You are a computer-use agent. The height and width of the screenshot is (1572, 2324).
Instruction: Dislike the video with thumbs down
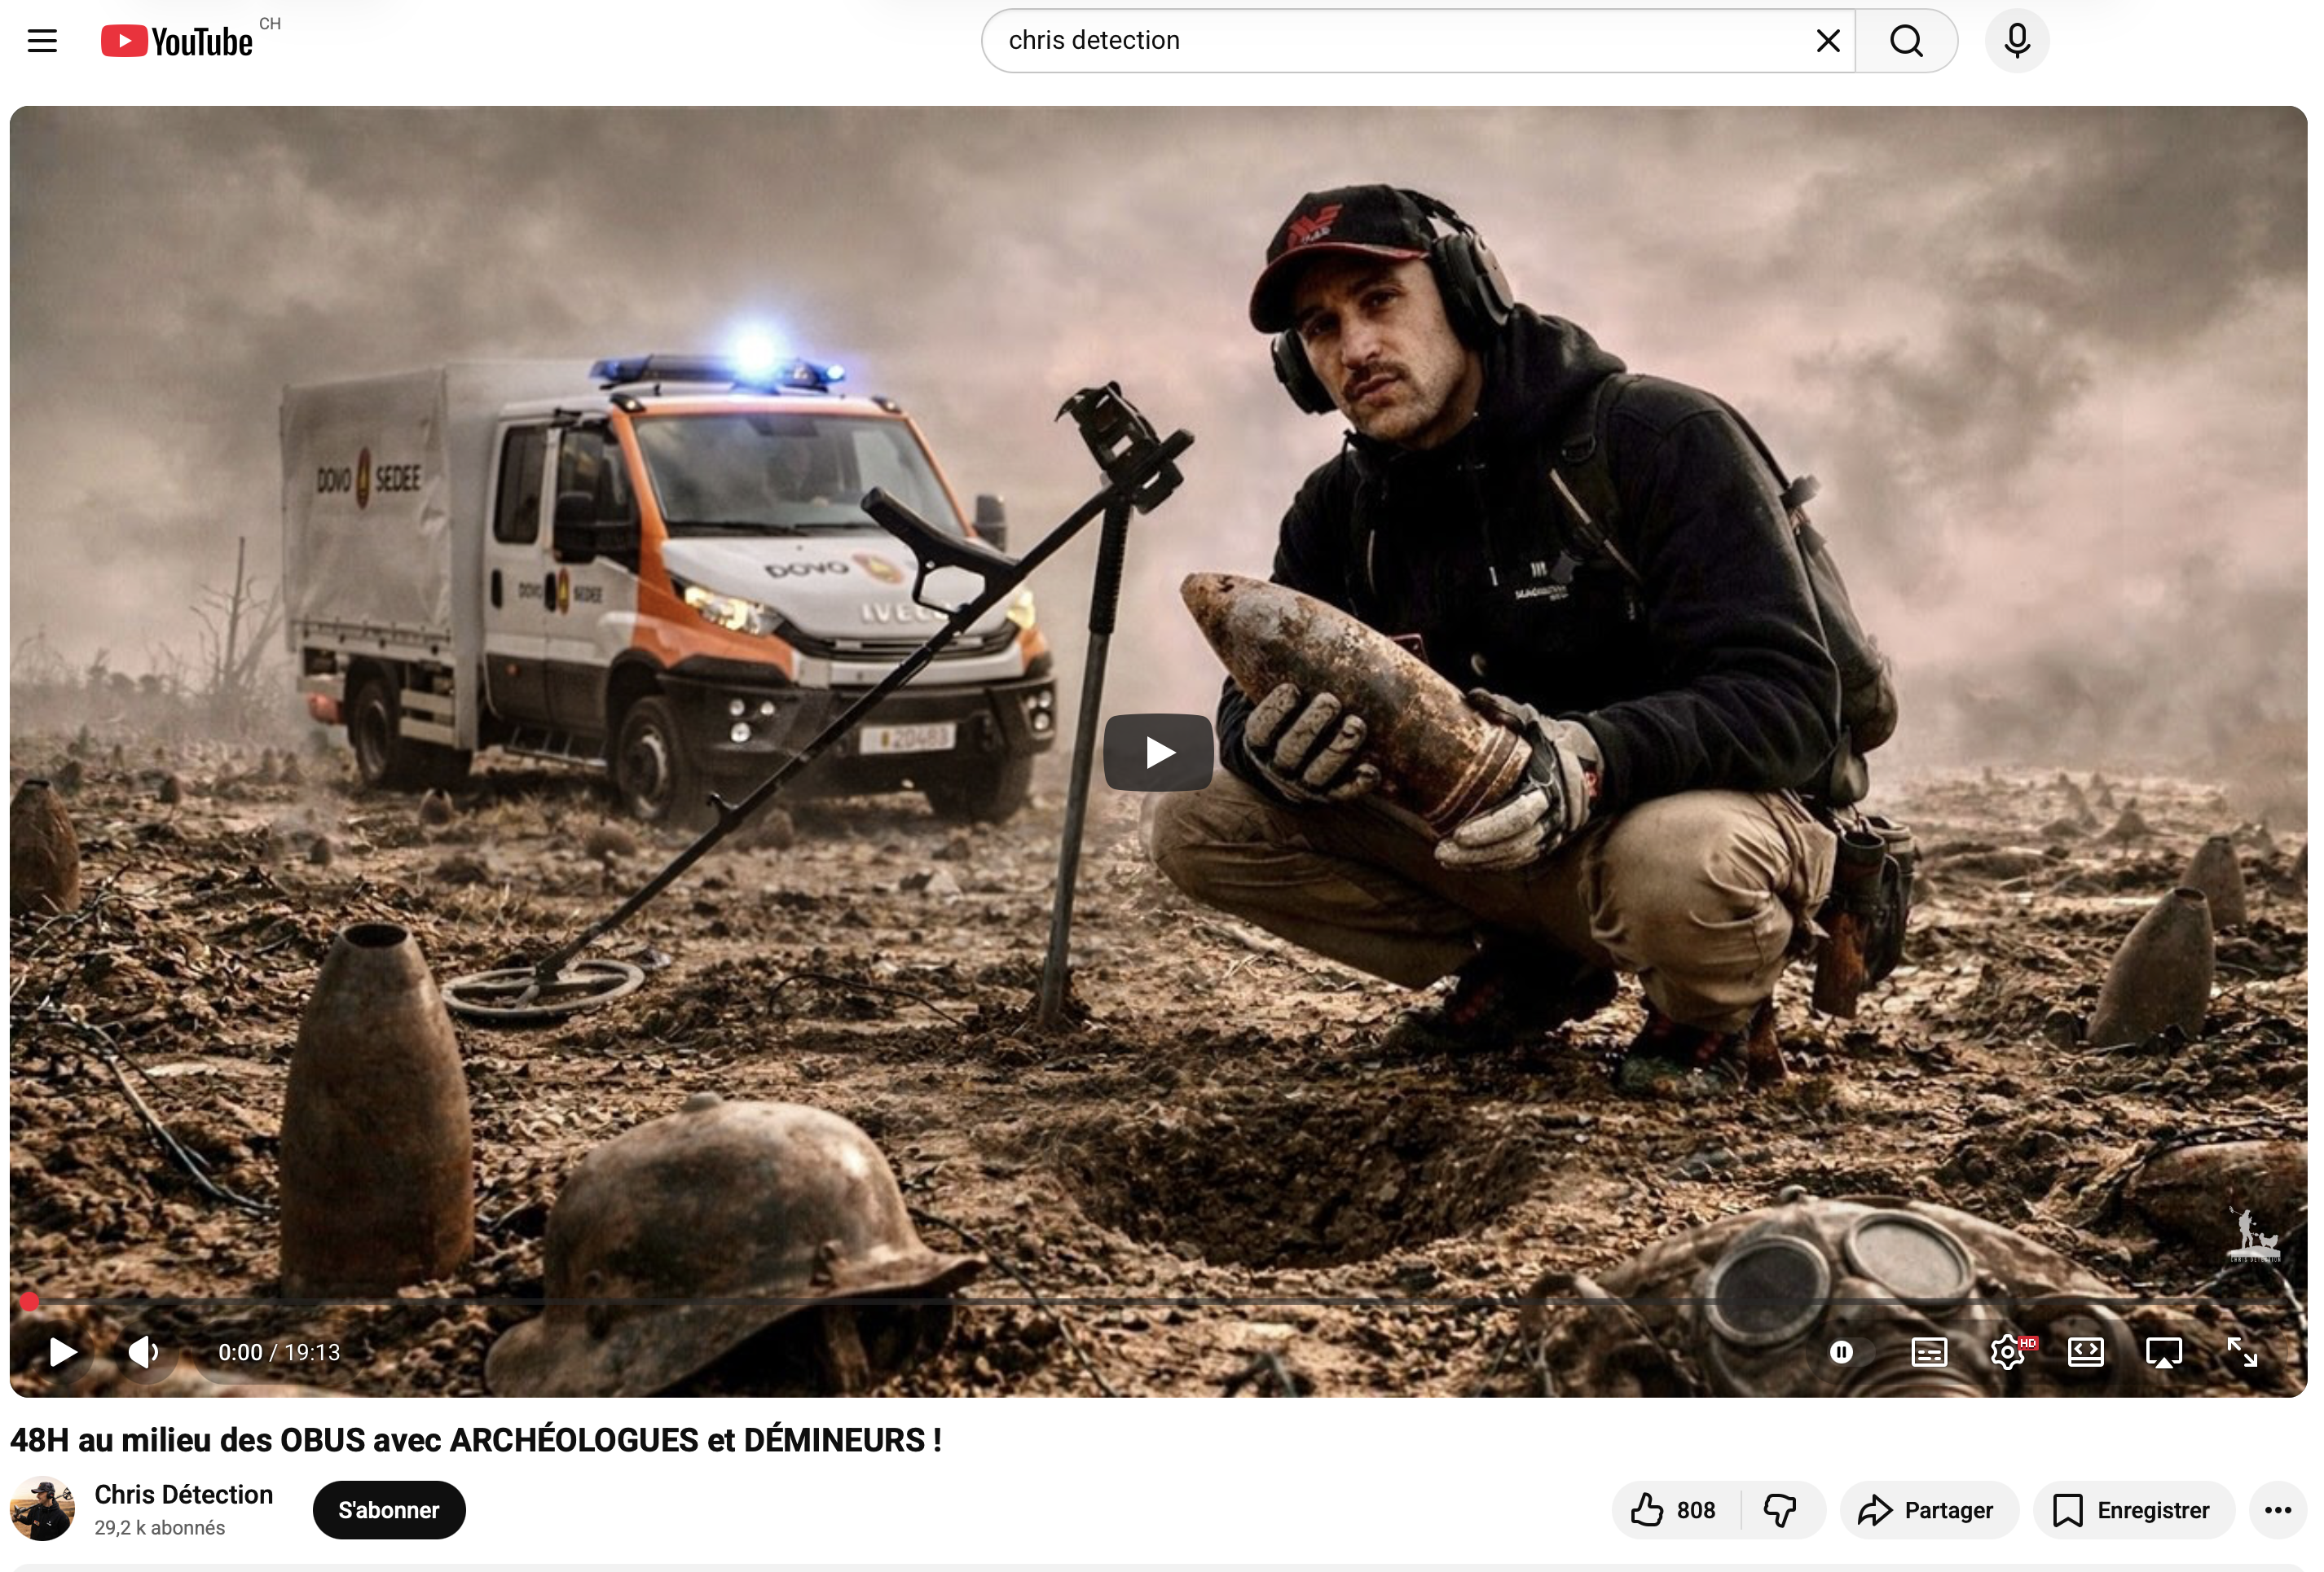coord(1781,1510)
